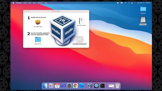The height and width of the screenshot is (91, 162).
Task: Open System Preferences from the Dock
Action: tap(69, 86)
